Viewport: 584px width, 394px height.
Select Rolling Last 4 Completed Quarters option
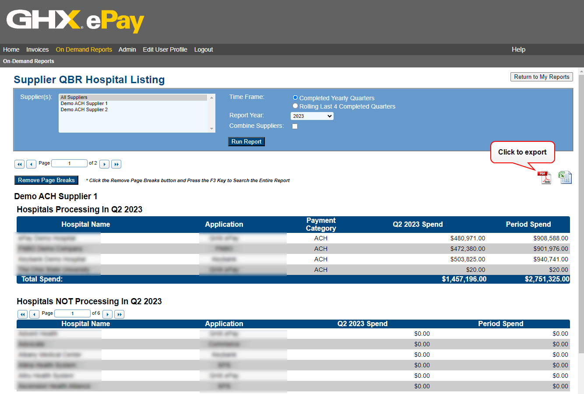click(295, 106)
